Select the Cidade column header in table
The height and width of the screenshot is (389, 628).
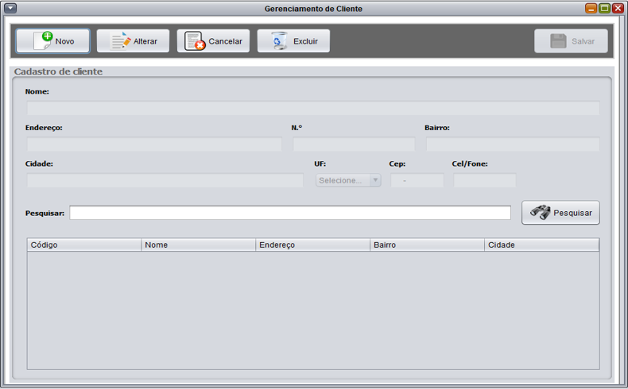541,245
